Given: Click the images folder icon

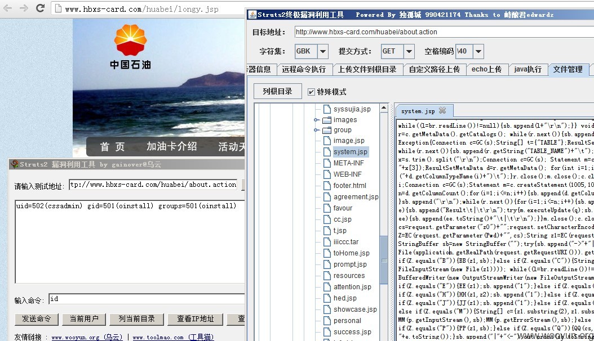Looking at the screenshot, I should coord(326,120).
